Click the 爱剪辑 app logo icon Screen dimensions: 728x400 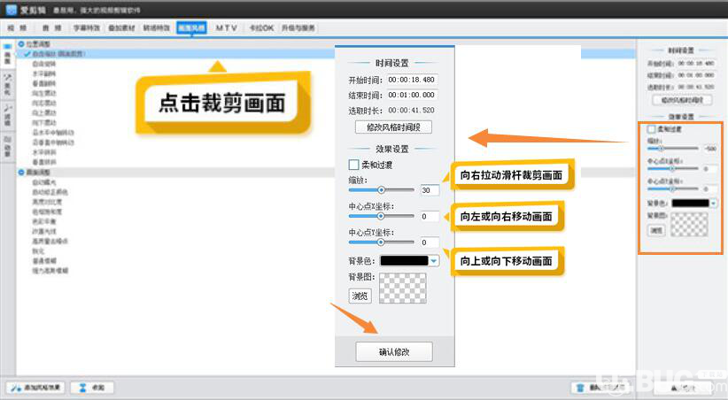click(x=11, y=9)
